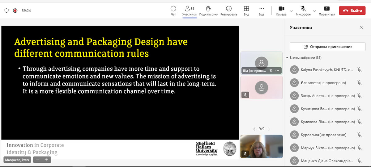371x167 pixels.
Task: Select participant Кузнєцова Ва…
Action: (327, 109)
